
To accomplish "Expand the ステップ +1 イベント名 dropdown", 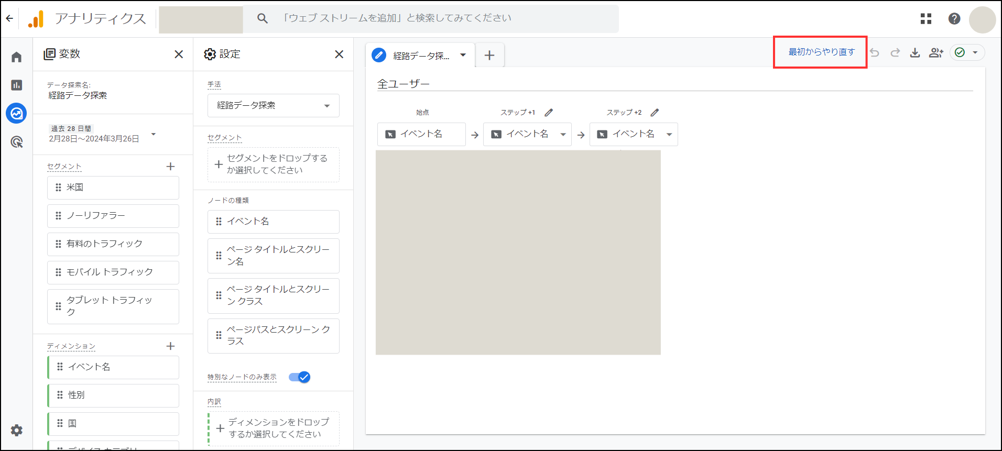I will tap(563, 135).
